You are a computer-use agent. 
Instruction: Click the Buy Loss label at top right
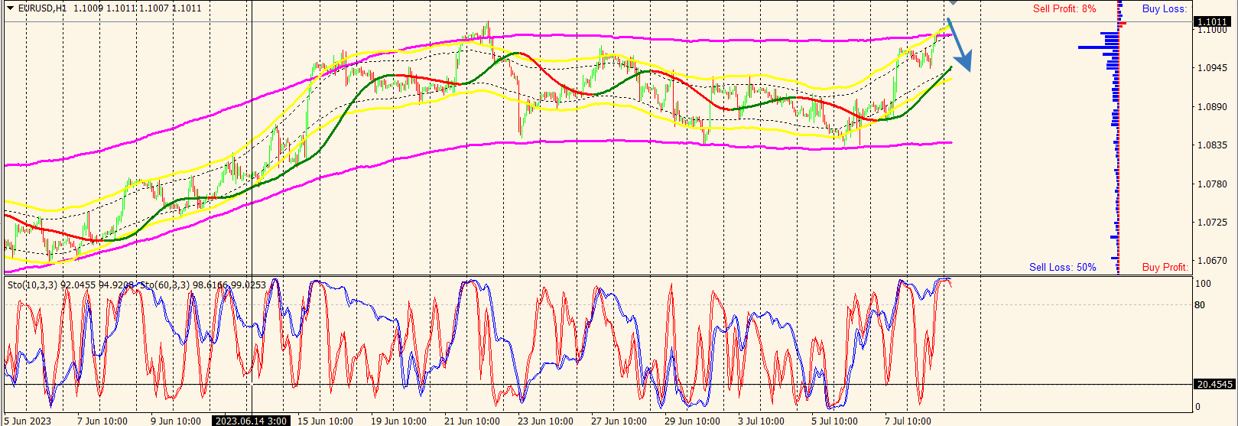(1165, 9)
